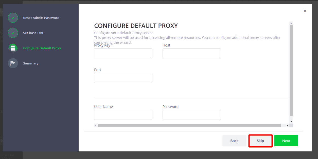Close the wizard with the X icon

coord(305,11)
